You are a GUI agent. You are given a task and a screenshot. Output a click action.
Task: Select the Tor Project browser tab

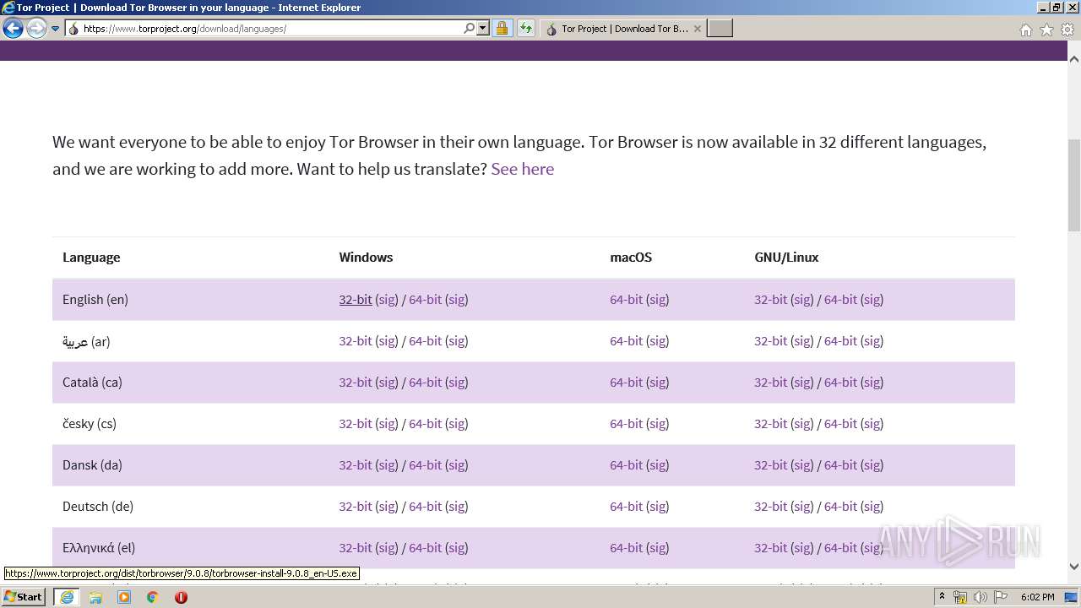623,29
